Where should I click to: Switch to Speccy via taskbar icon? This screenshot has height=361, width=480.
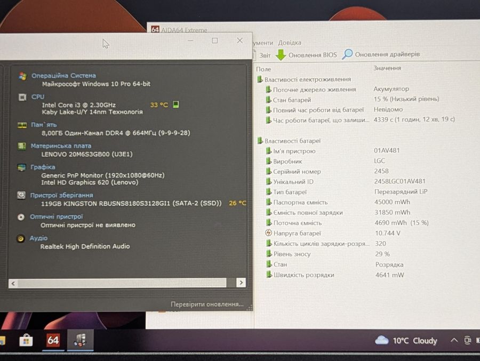[80, 340]
